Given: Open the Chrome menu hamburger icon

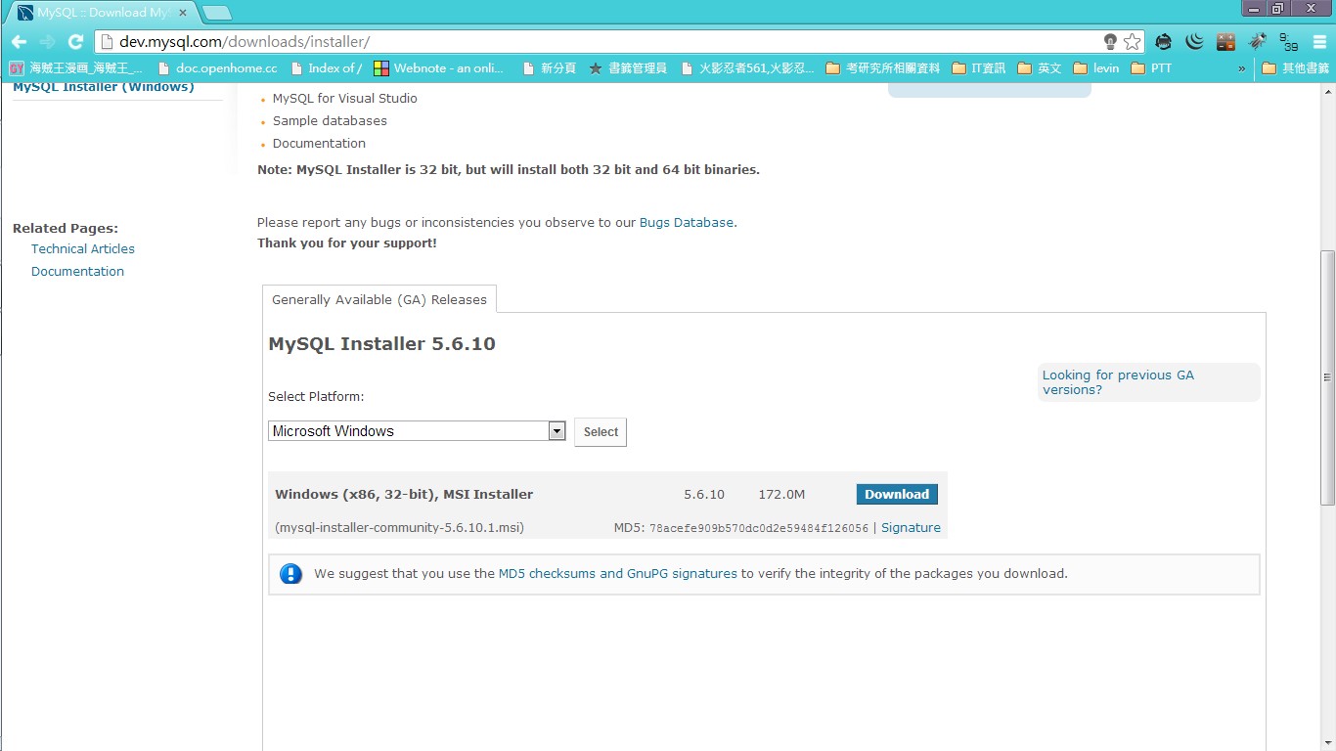Looking at the screenshot, I should click(1319, 42).
